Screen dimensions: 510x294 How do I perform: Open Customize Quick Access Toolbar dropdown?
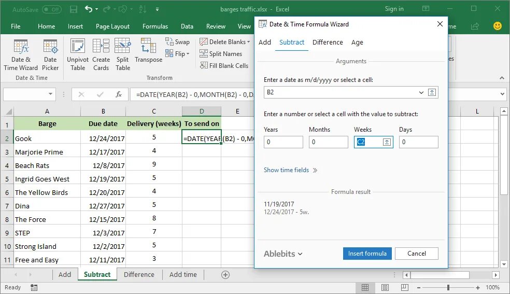(157, 9)
